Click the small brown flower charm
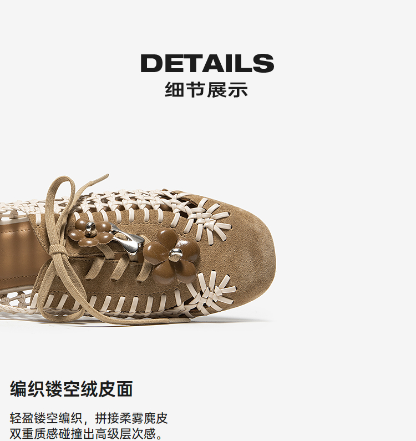The width and height of the screenshot is (416, 441). (x=94, y=233)
